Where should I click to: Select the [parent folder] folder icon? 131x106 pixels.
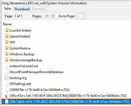click(7, 36)
